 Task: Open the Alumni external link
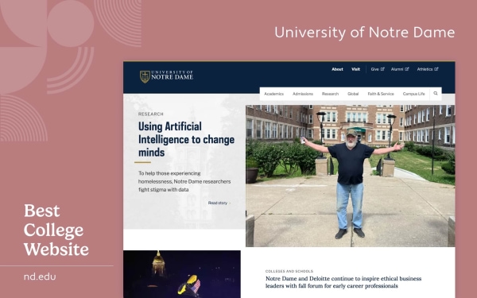[400, 69]
